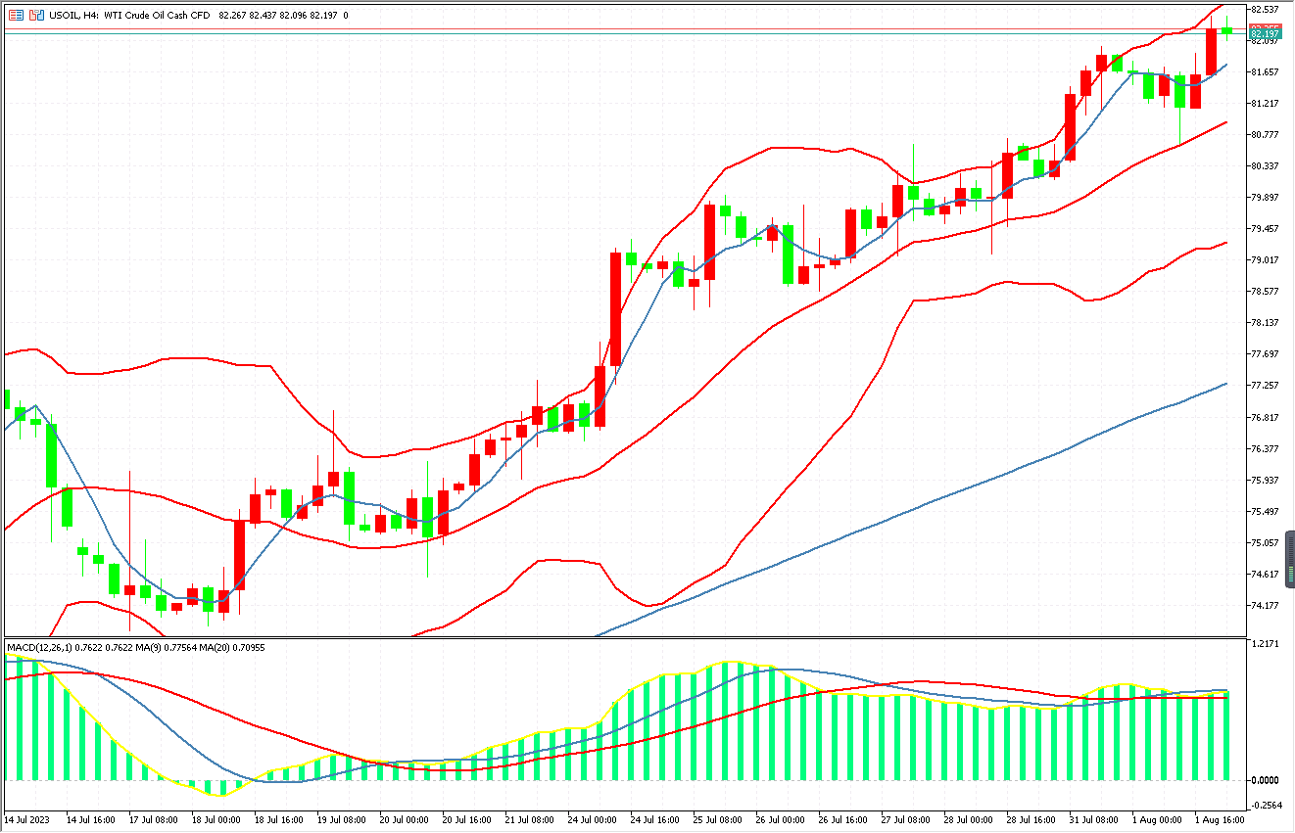1295x833 pixels.
Task: Click the 0.0000 MACD scale label
Action: (1265, 780)
